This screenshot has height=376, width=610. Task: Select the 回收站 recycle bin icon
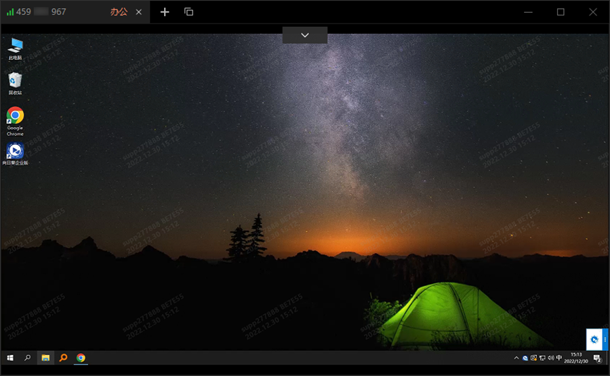click(x=15, y=83)
